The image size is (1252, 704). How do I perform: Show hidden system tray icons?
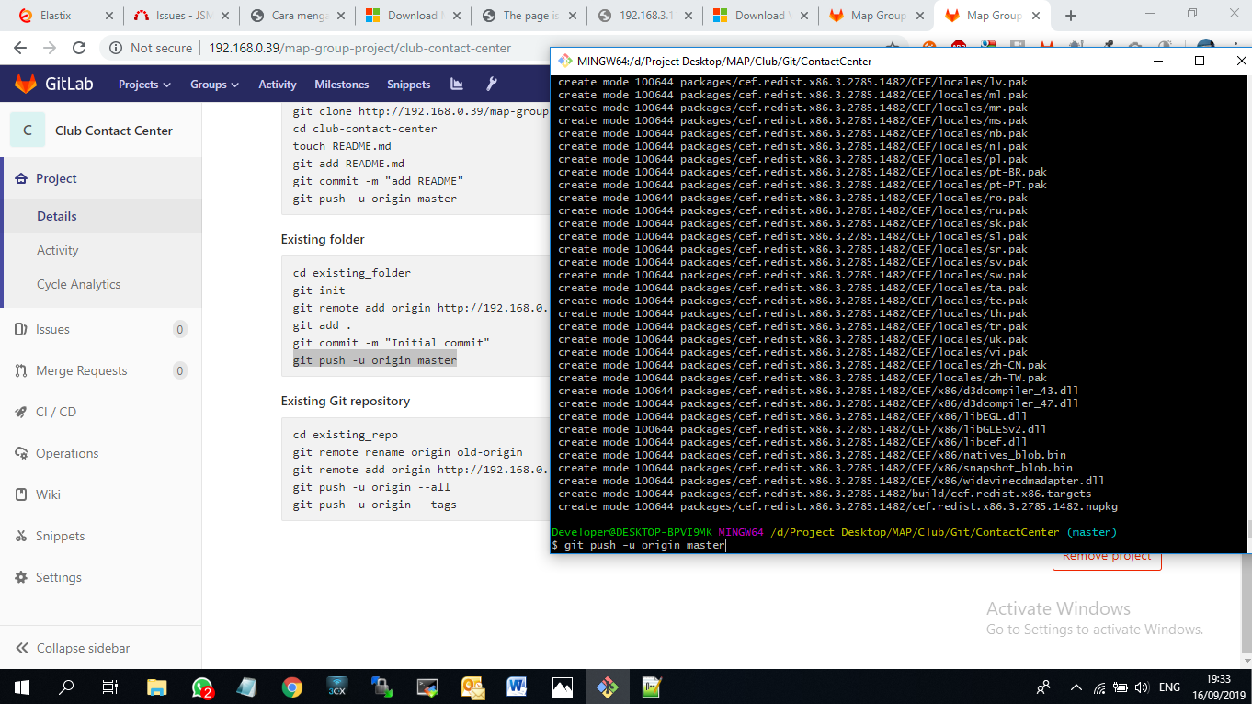[1076, 687]
